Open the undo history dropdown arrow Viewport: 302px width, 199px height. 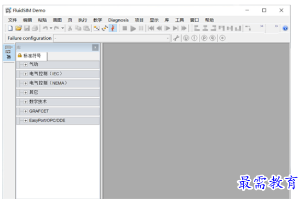point(51,28)
